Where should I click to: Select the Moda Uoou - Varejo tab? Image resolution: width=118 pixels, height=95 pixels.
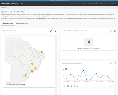8,23
